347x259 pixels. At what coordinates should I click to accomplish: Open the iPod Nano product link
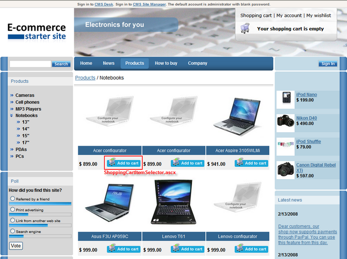point(307,94)
